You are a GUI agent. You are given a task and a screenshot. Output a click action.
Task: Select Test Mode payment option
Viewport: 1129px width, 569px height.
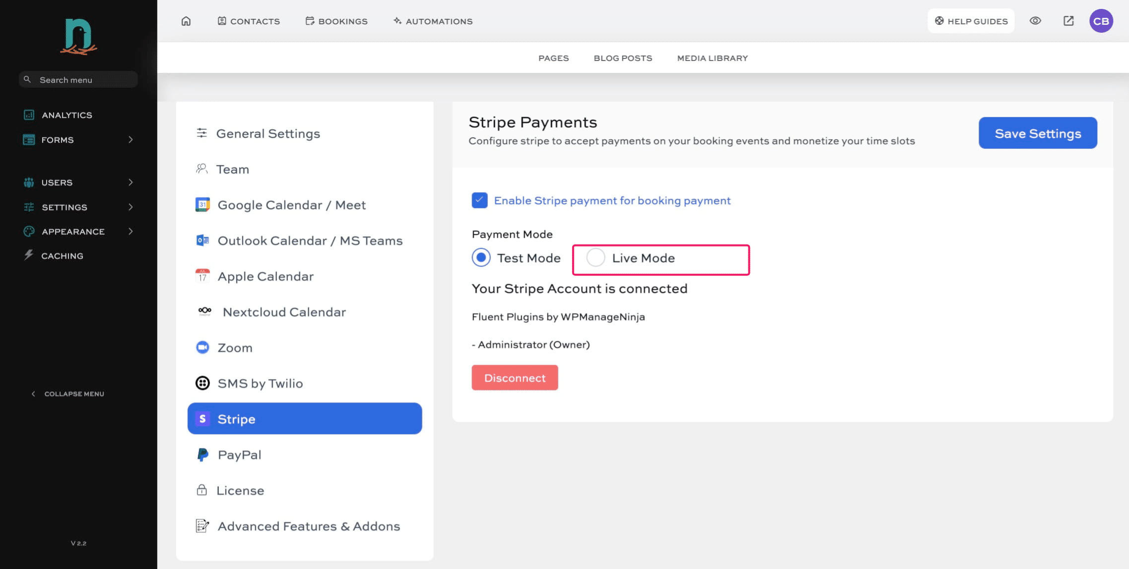click(480, 257)
